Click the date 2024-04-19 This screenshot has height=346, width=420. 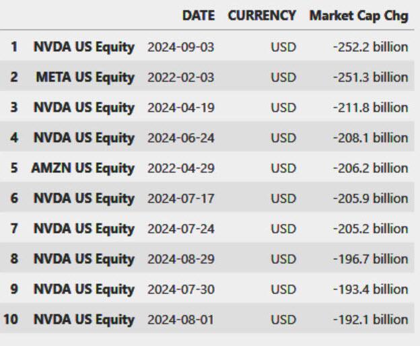tap(180, 108)
